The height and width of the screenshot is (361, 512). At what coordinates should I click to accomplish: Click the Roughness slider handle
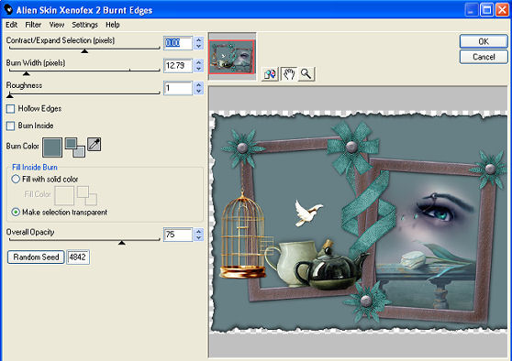tap(10, 95)
